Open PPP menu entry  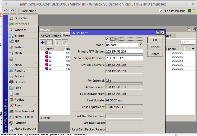pyautogui.click(x=24, y=41)
